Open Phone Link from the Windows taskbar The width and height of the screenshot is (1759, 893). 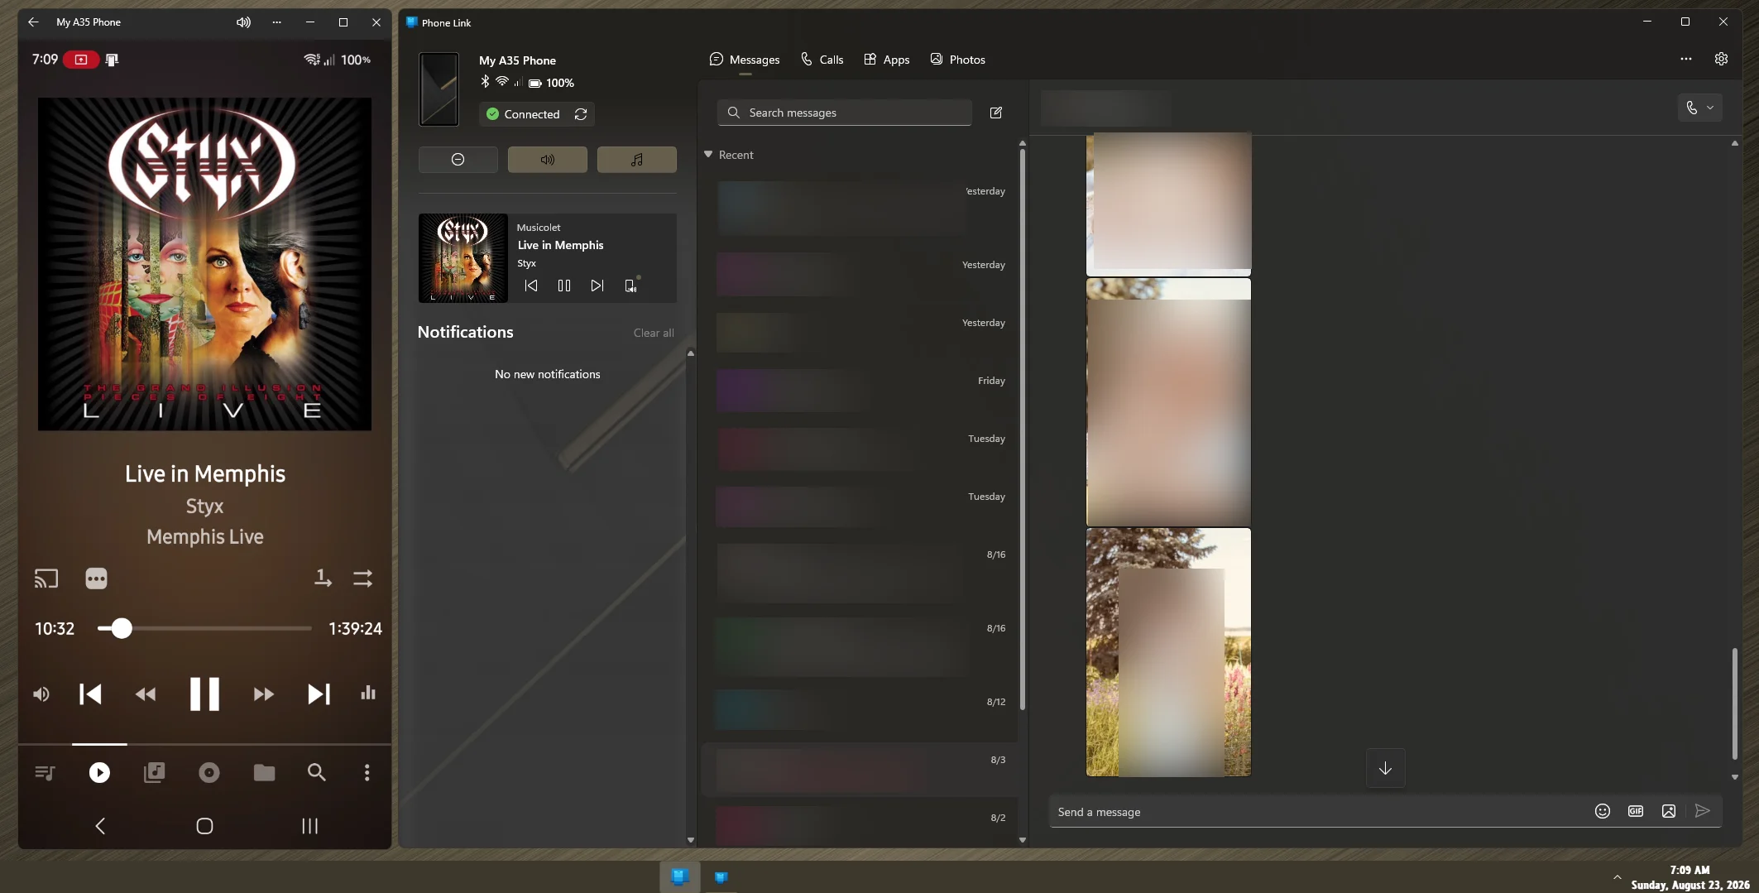(x=680, y=876)
